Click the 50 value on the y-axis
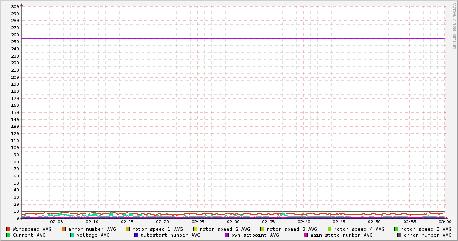The image size is (458, 241). coord(17,183)
